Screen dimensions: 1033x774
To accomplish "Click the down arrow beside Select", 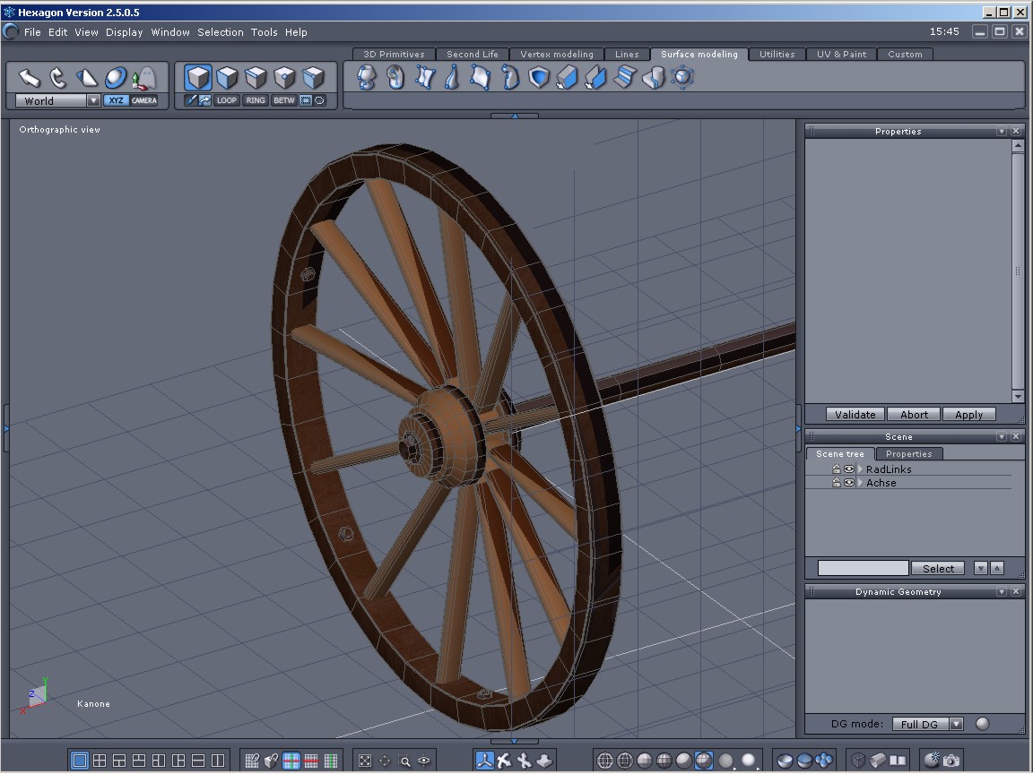I will (x=981, y=569).
